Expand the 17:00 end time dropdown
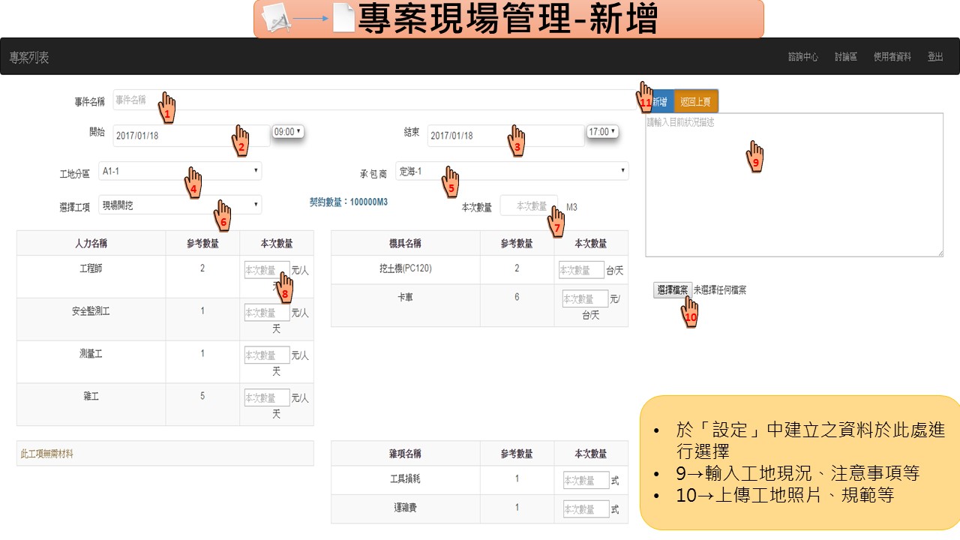 pos(603,132)
